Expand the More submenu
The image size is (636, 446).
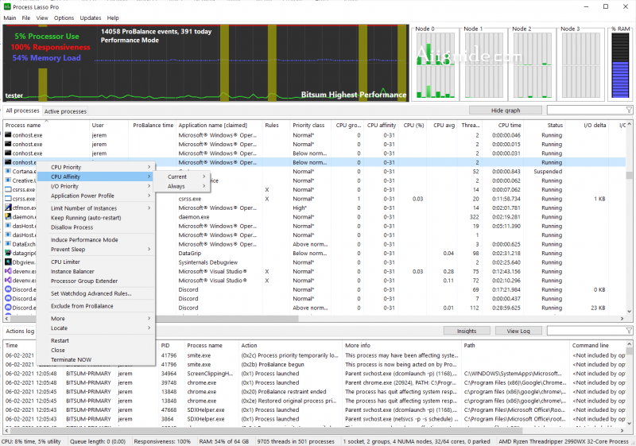(x=95, y=319)
